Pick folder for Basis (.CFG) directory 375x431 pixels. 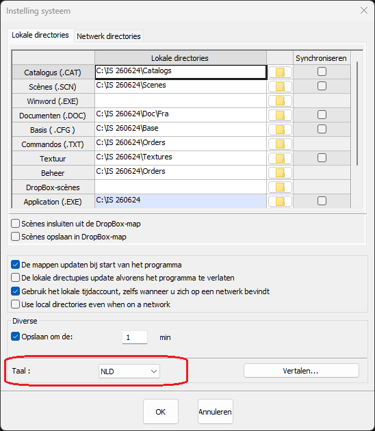pyautogui.click(x=280, y=130)
